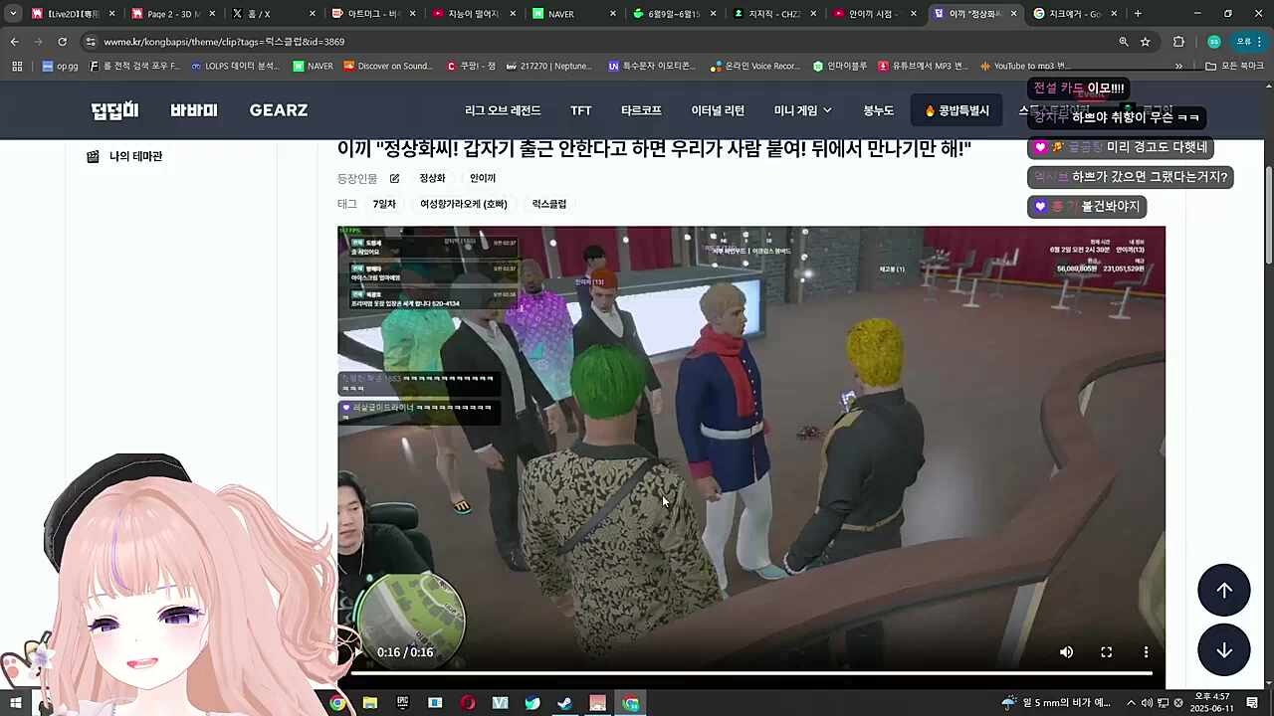1274x716 pixels.
Task: Open the 나의 테마관 sidebar item
Action: click(124, 156)
